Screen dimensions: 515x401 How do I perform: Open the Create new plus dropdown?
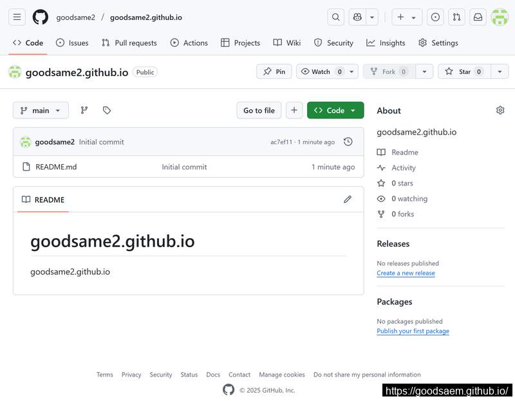point(407,17)
